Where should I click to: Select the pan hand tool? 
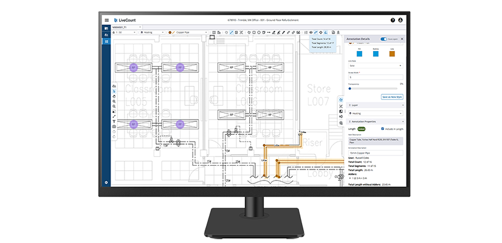coord(114,96)
